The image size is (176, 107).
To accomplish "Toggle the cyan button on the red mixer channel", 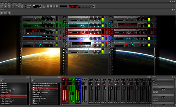I will (67, 101).
